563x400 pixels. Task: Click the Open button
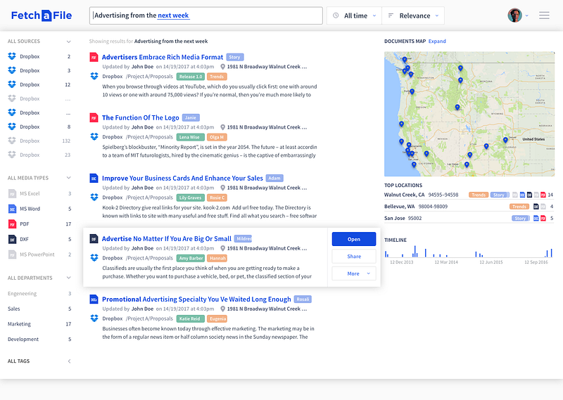pyautogui.click(x=354, y=239)
